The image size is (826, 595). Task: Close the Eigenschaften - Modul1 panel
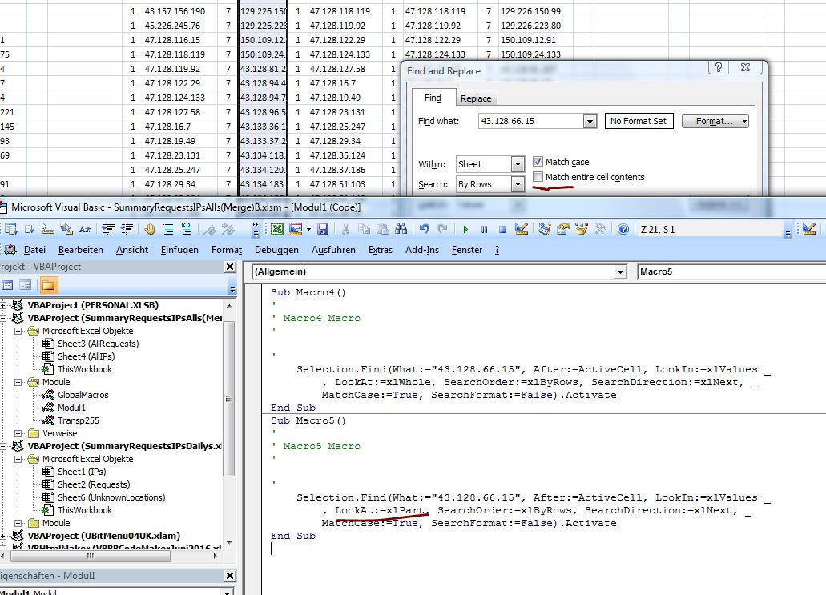(x=230, y=576)
